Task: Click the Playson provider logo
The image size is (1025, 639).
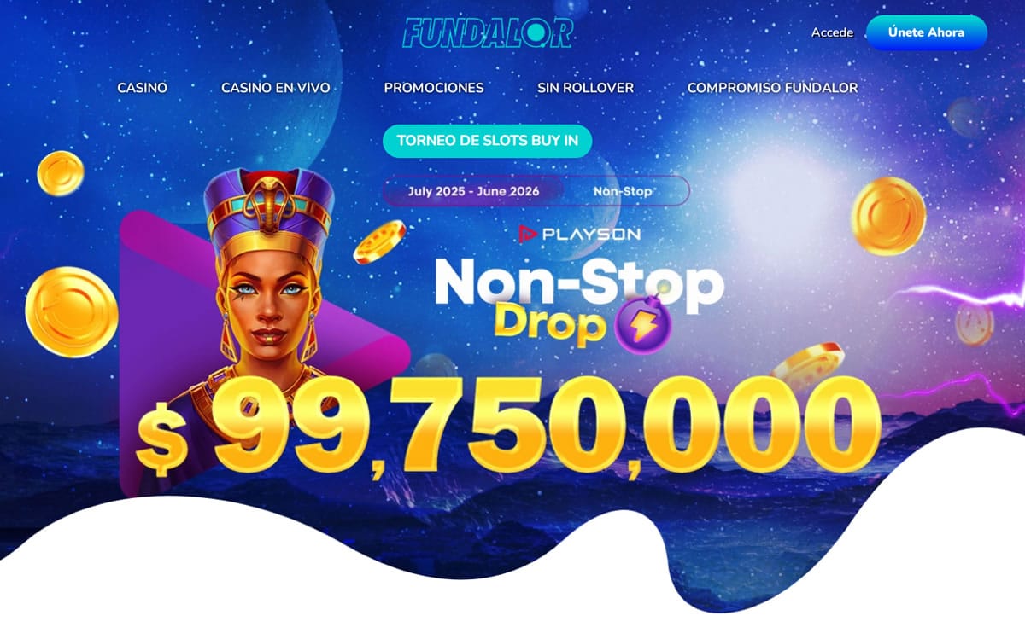Action: (580, 233)
